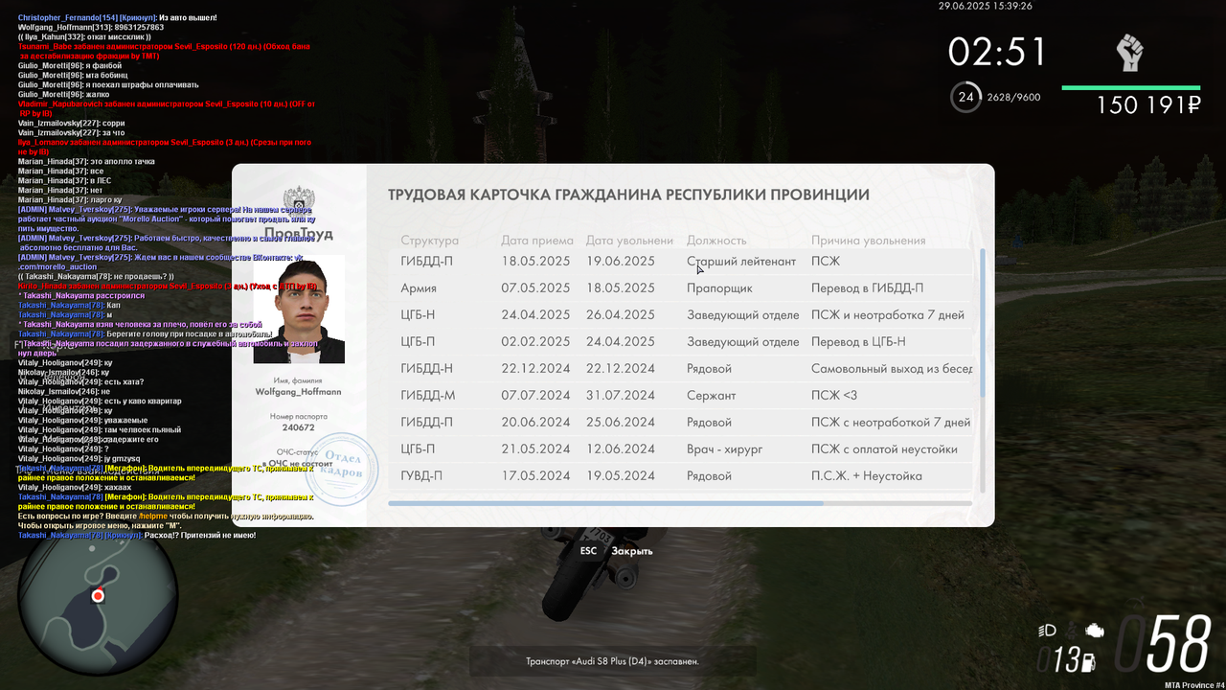Click the Audi S8 Plus spawn notification

(612, 661)
